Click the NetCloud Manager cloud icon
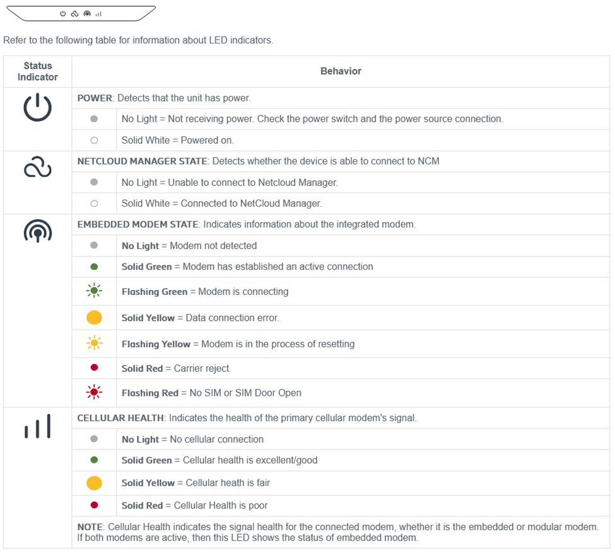615x554 pixels. coord(37,168)
